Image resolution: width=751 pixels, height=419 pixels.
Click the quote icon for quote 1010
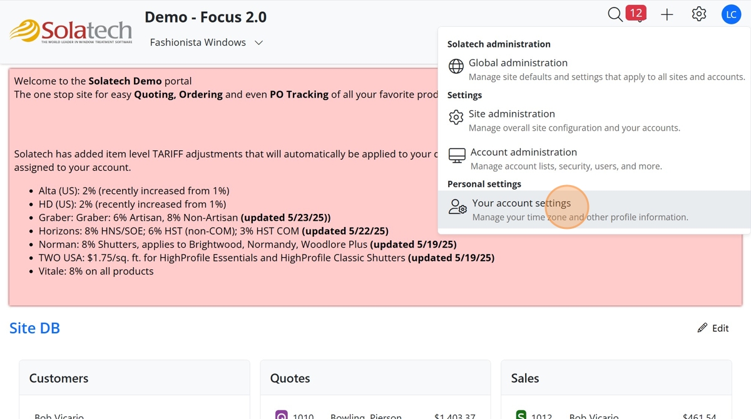(x=282, y=415)
